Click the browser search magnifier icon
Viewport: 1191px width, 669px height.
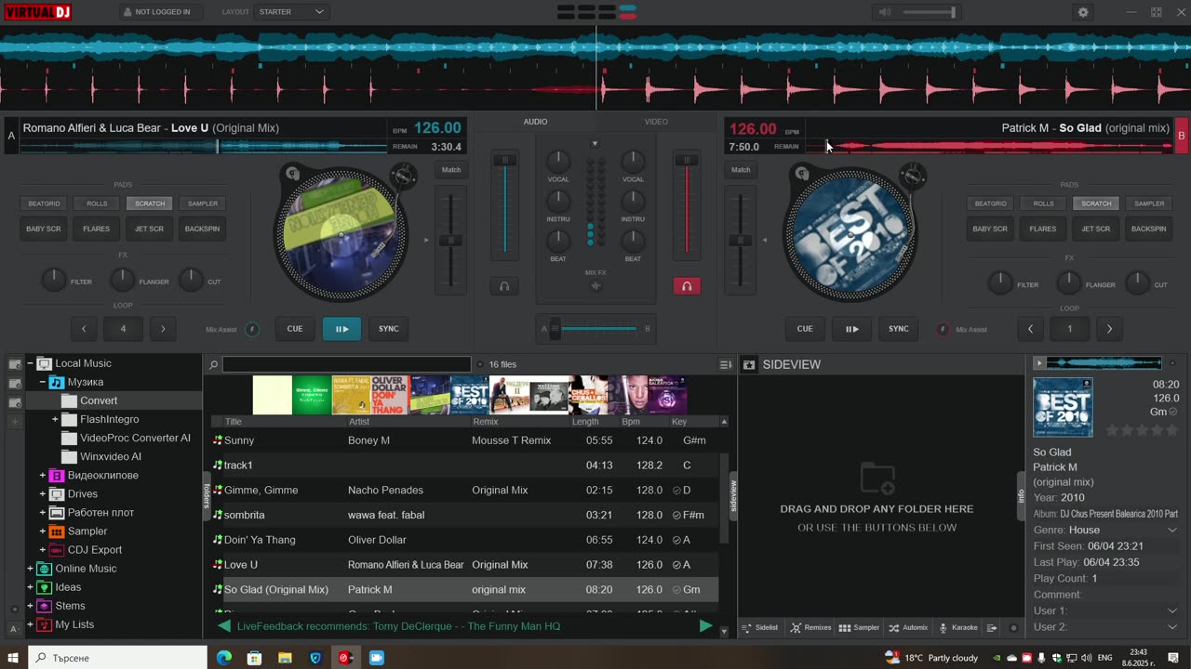(x=213, y=365)
